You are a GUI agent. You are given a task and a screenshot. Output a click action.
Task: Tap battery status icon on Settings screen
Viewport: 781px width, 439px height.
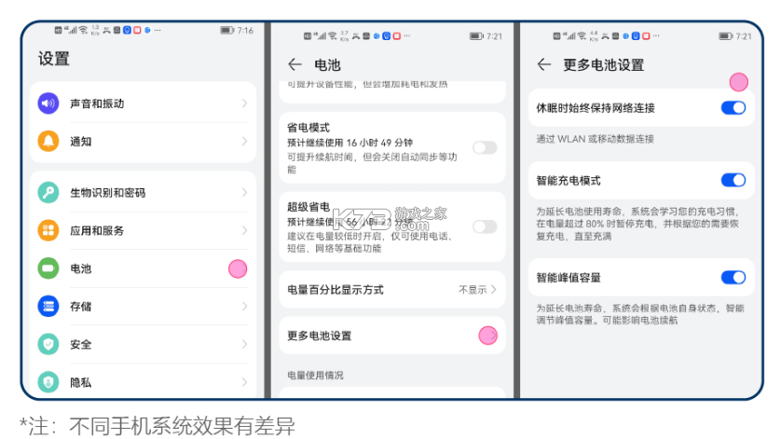[x=227, y=31]
